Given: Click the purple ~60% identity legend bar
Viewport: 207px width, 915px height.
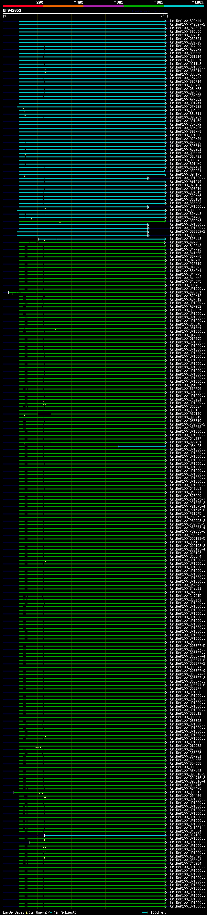Looking at the screenshot, I should (x=104, y=6).
